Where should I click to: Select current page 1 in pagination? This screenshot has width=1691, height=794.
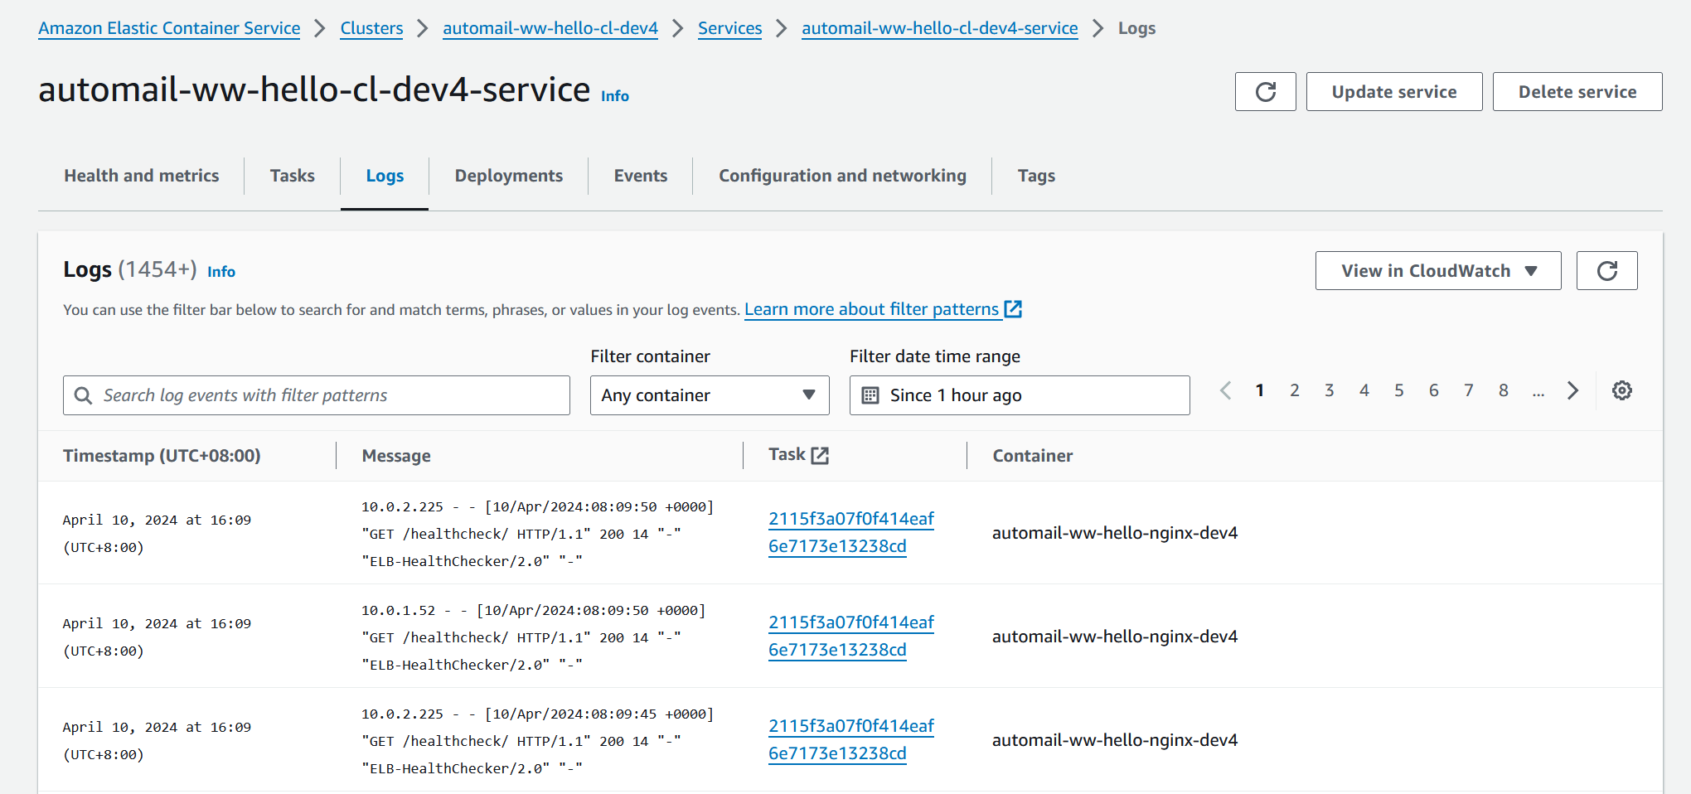click(x=1260, y=390)
